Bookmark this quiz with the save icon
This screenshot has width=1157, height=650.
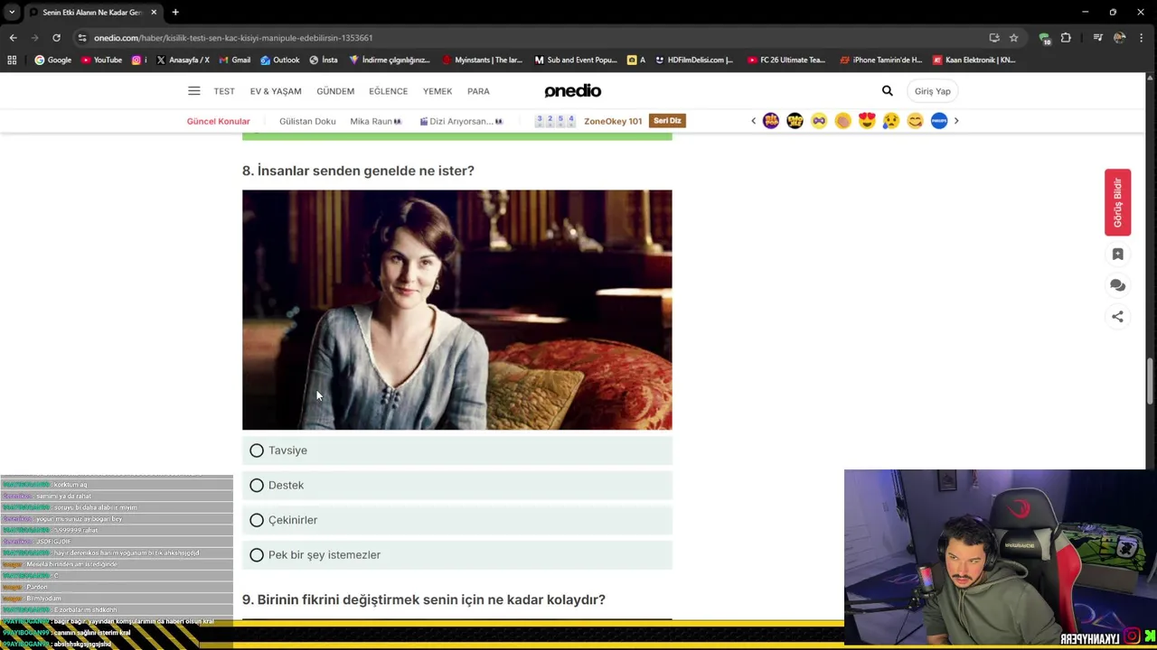pos(1118,255)
